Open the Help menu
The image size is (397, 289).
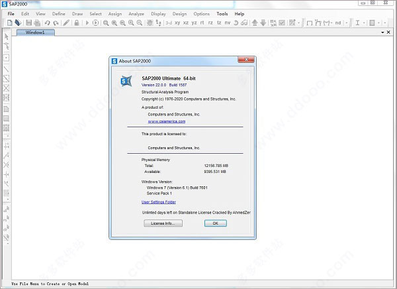pyautogui.click(x=240, y=14)
